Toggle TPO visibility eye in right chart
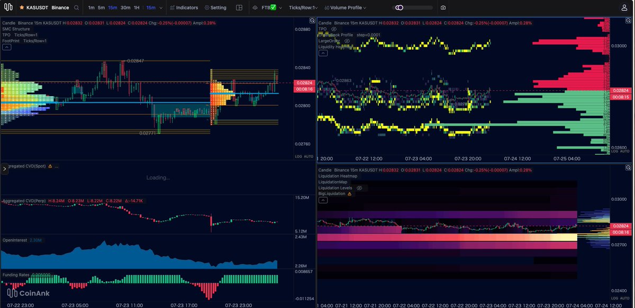 [x=333, y=29]
